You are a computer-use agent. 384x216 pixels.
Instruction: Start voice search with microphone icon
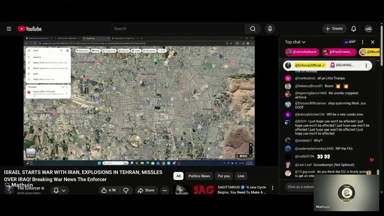[x=270, y=28]
